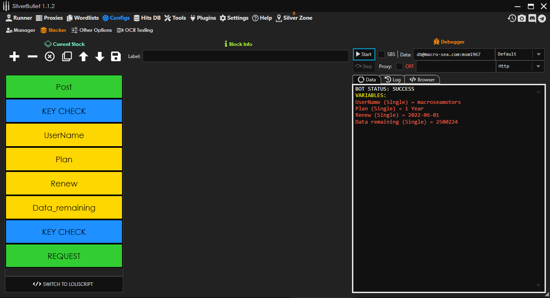
Task: Open the Proxies section
Action: tap(50, 18)
